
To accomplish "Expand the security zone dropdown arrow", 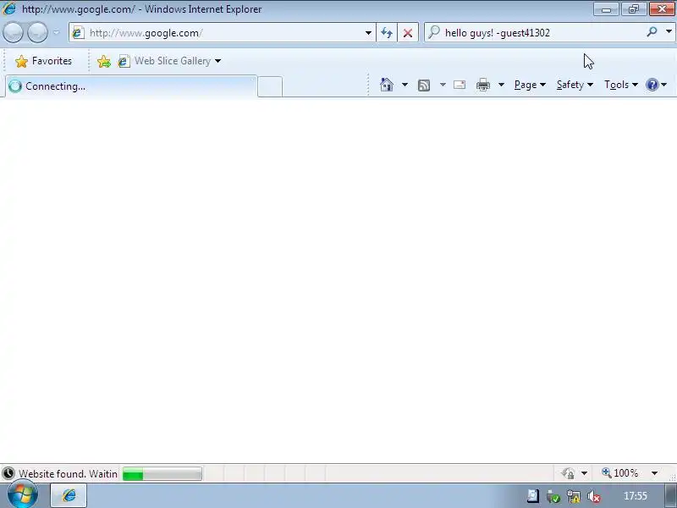I will [584, 473].
